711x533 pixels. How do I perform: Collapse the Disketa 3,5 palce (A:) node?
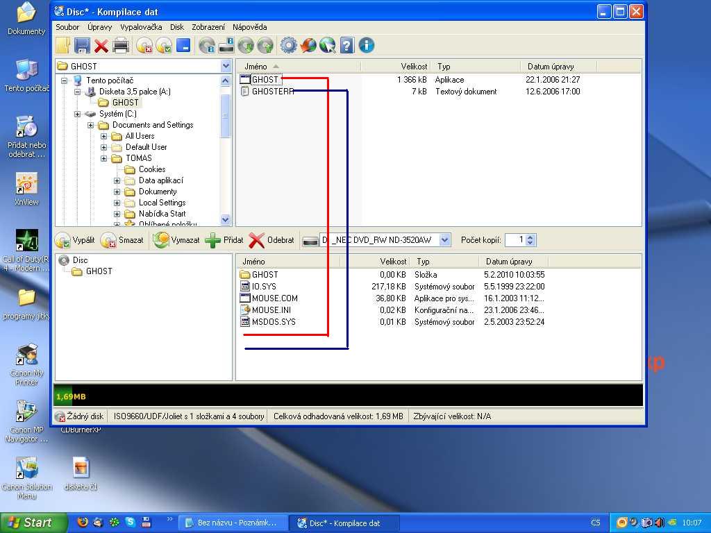[78, 92]
